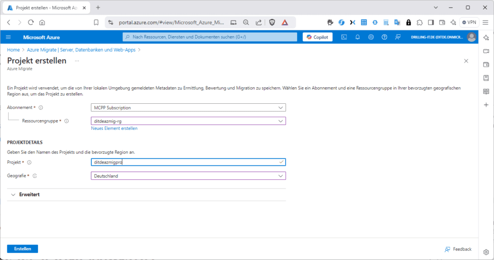Open the browser extensions puzzle icon
The height and width of the screenshot is (260, 494).
pyautogui.click(x=420, y=22)
